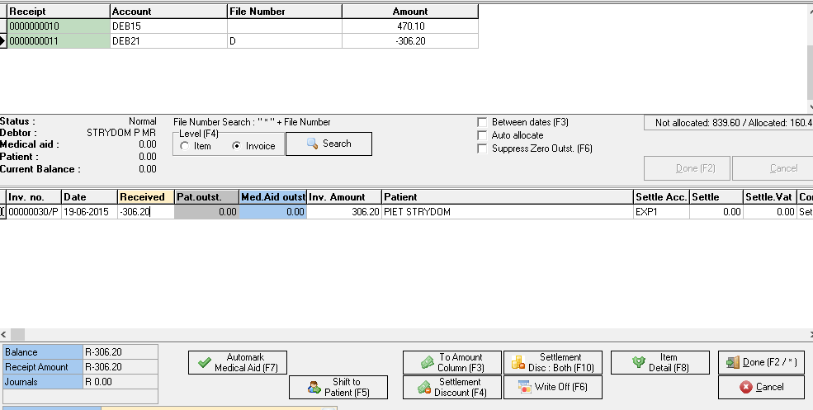Click the Write Off (F6) button

coord(552,387)
